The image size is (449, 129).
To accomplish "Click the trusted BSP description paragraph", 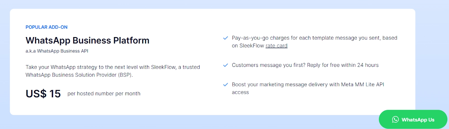I will point(113,71).
